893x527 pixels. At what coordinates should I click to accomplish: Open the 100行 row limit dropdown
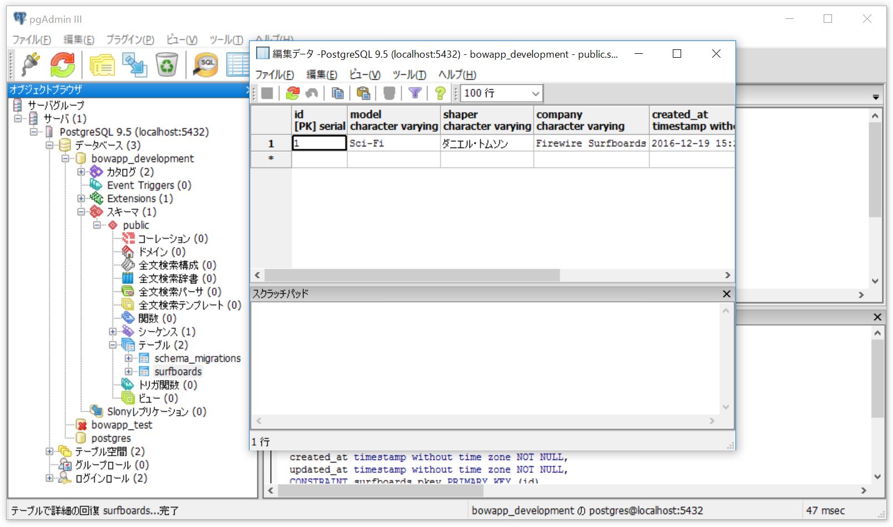[x=534, y=93]
